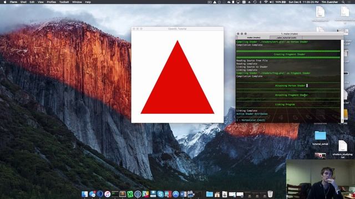Open the View menu
This screenshot has width=355, height=199.
[x=40, y=2]
